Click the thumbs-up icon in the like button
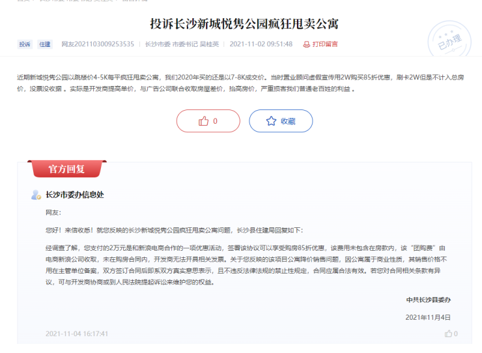This screenshot has width=482, height=353. click(203, 121)
